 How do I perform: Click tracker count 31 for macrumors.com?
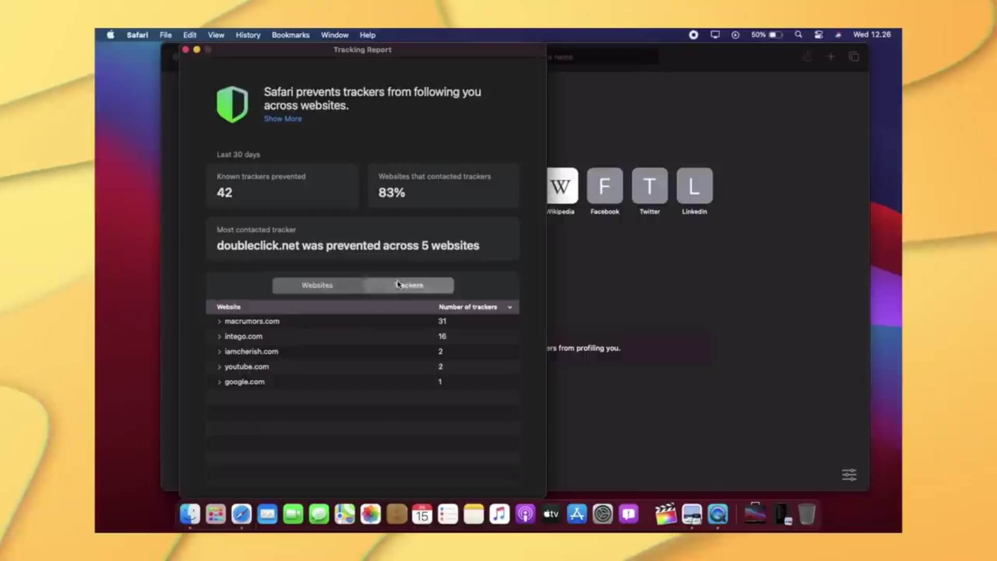(442, 322)
